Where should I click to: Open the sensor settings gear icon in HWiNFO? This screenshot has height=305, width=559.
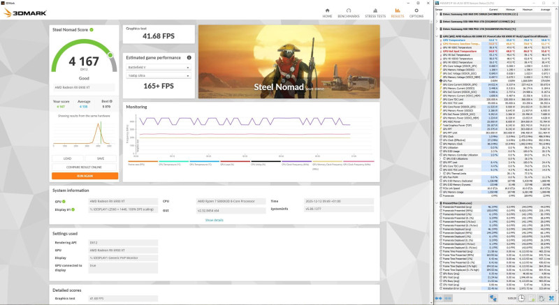pyautogui.click(x=541, y=298)
